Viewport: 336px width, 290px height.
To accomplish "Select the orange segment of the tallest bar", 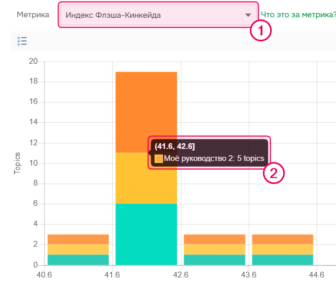I will [146, 105].
